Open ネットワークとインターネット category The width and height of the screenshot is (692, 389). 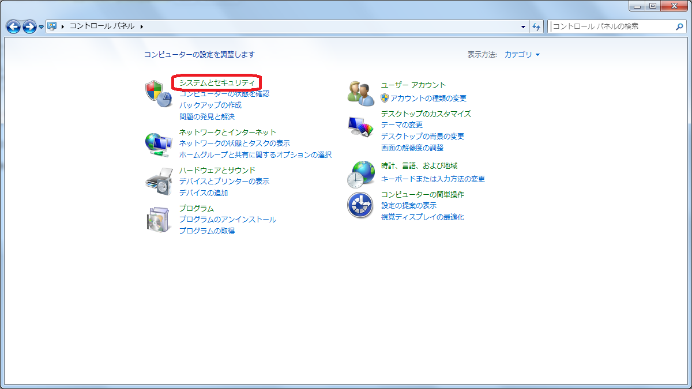(x=227, y=132)
